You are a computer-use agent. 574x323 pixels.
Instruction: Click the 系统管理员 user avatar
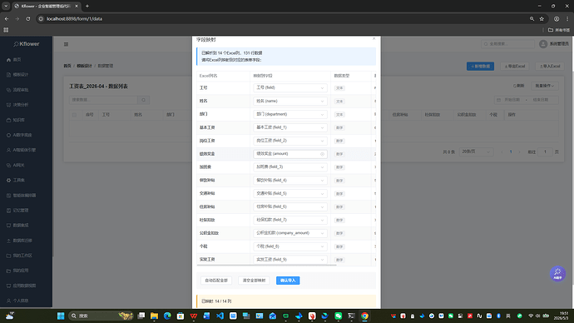coord(543,44)
